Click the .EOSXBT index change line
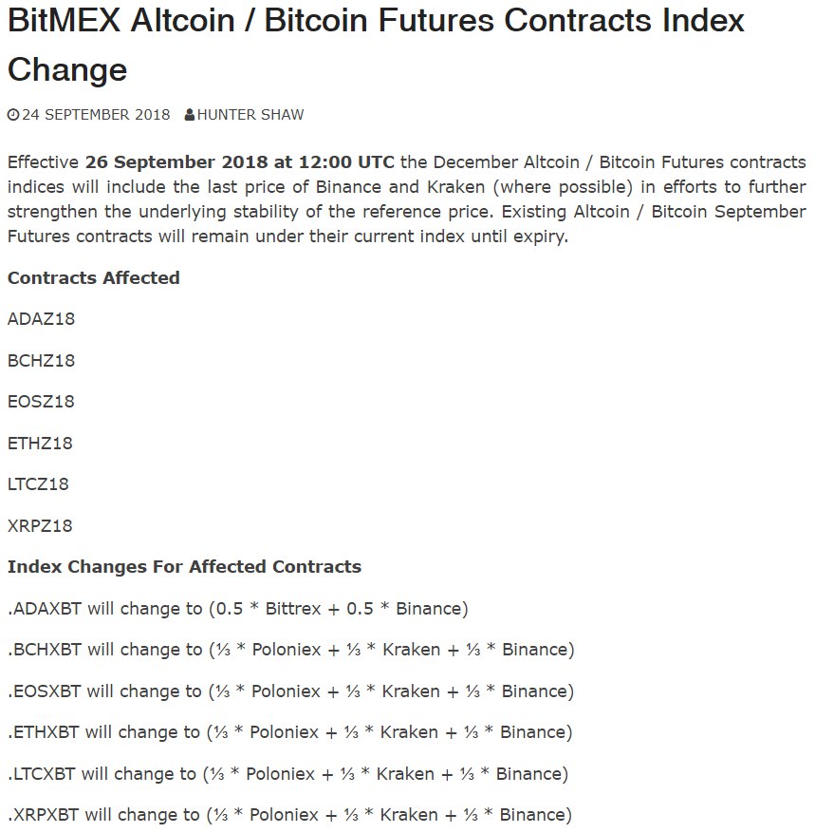Viewport: 815px width, 833px height. click(x=290, y=691)
